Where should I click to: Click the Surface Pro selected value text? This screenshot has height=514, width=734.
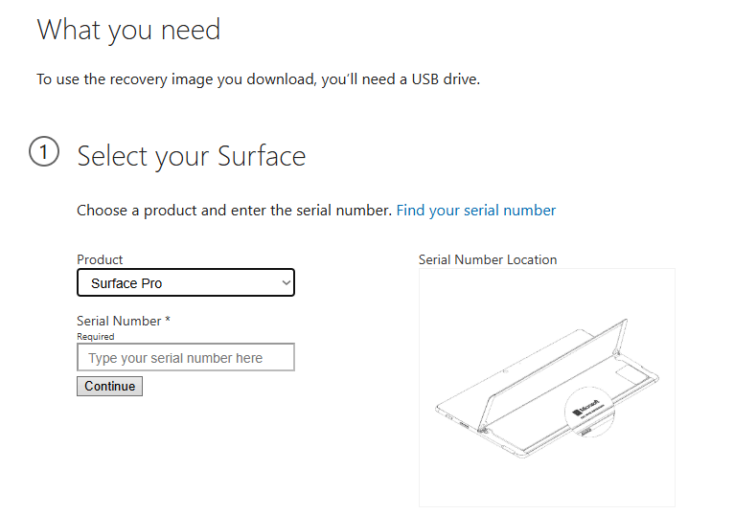pos(126,283)
